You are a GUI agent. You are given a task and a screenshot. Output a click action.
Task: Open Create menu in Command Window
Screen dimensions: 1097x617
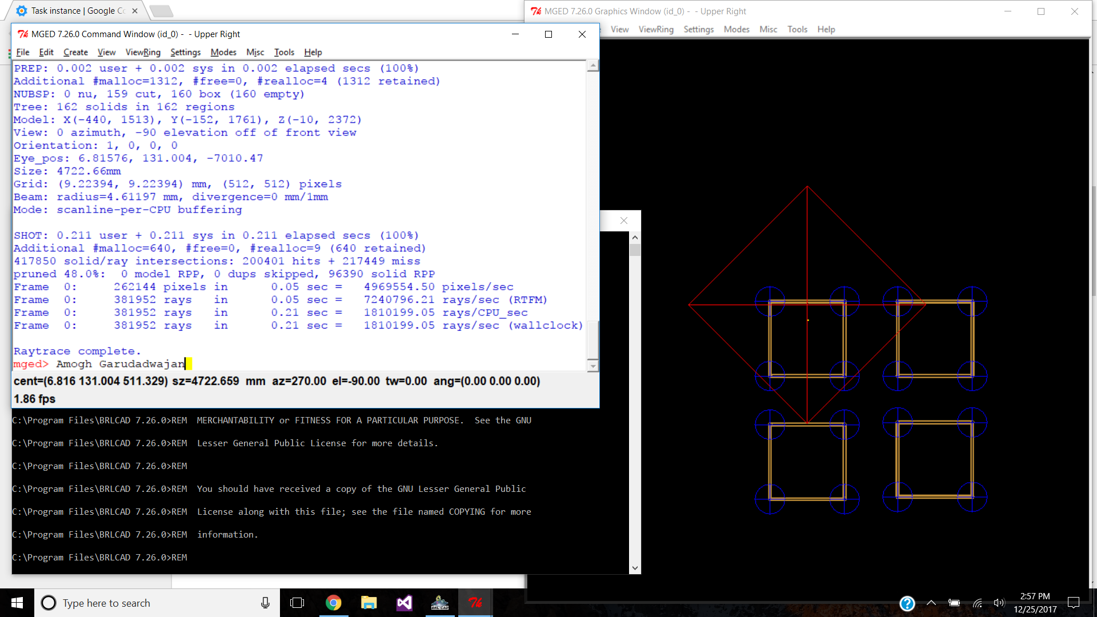[75, 52]
